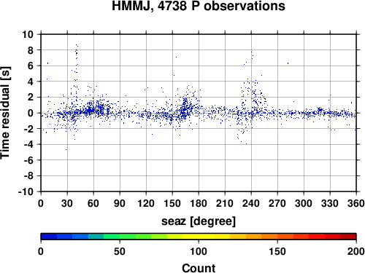Screen dimensions: 365x273
Task: Click the 360 tick label on the x-axis
Action: click(x=356, y=203)
